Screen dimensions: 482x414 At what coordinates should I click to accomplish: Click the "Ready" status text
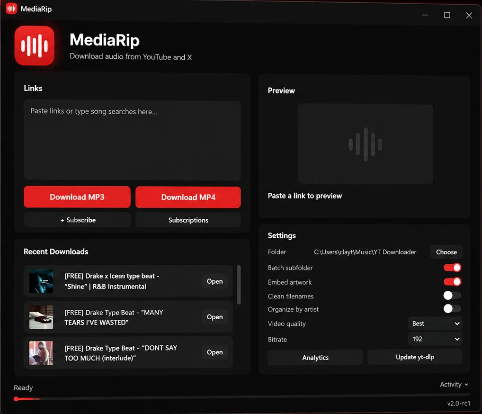23,387
